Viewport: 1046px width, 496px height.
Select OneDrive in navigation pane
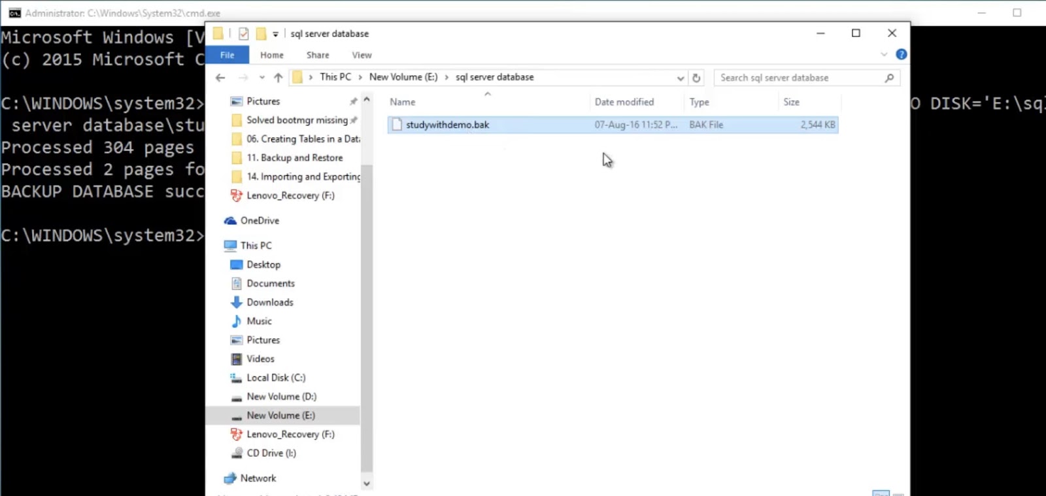pos(260,221)
